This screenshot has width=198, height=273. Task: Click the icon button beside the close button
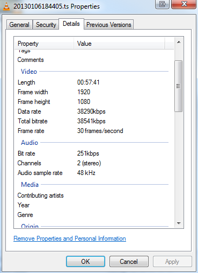point(162,4)
